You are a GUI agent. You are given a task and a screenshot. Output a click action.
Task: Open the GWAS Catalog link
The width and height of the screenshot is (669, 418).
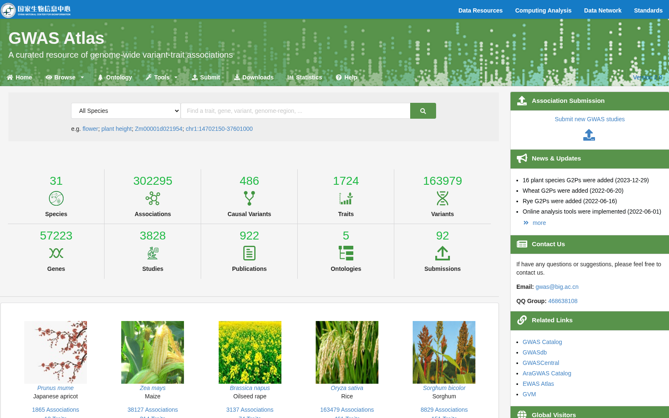point(542,342)
